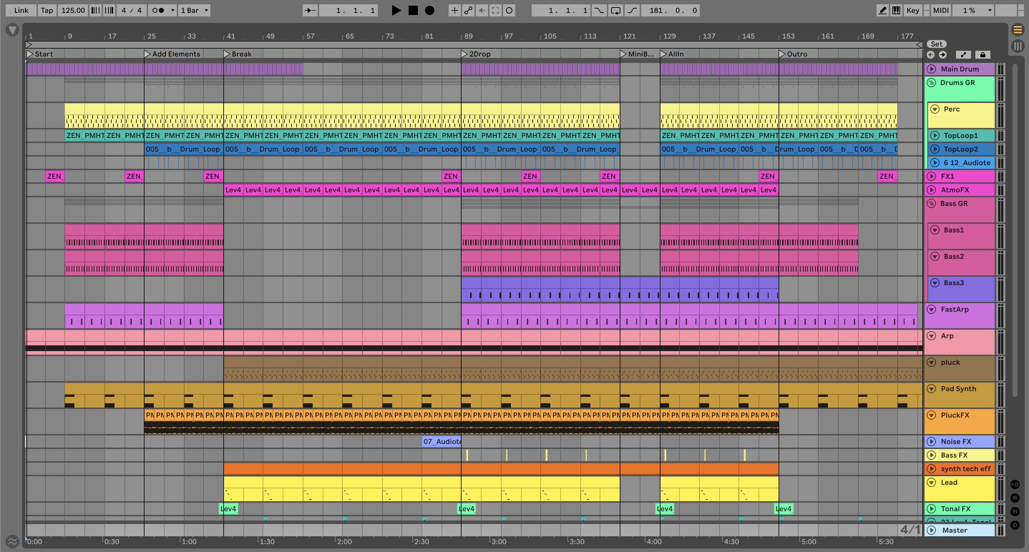Click the Arrangement Record button
Image resolution: width=1029 pixels, height=552 pixels.
pyautogui.click(x=429, y=10)
